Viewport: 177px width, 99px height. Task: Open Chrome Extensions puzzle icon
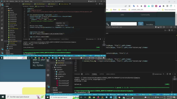point(163,6)
